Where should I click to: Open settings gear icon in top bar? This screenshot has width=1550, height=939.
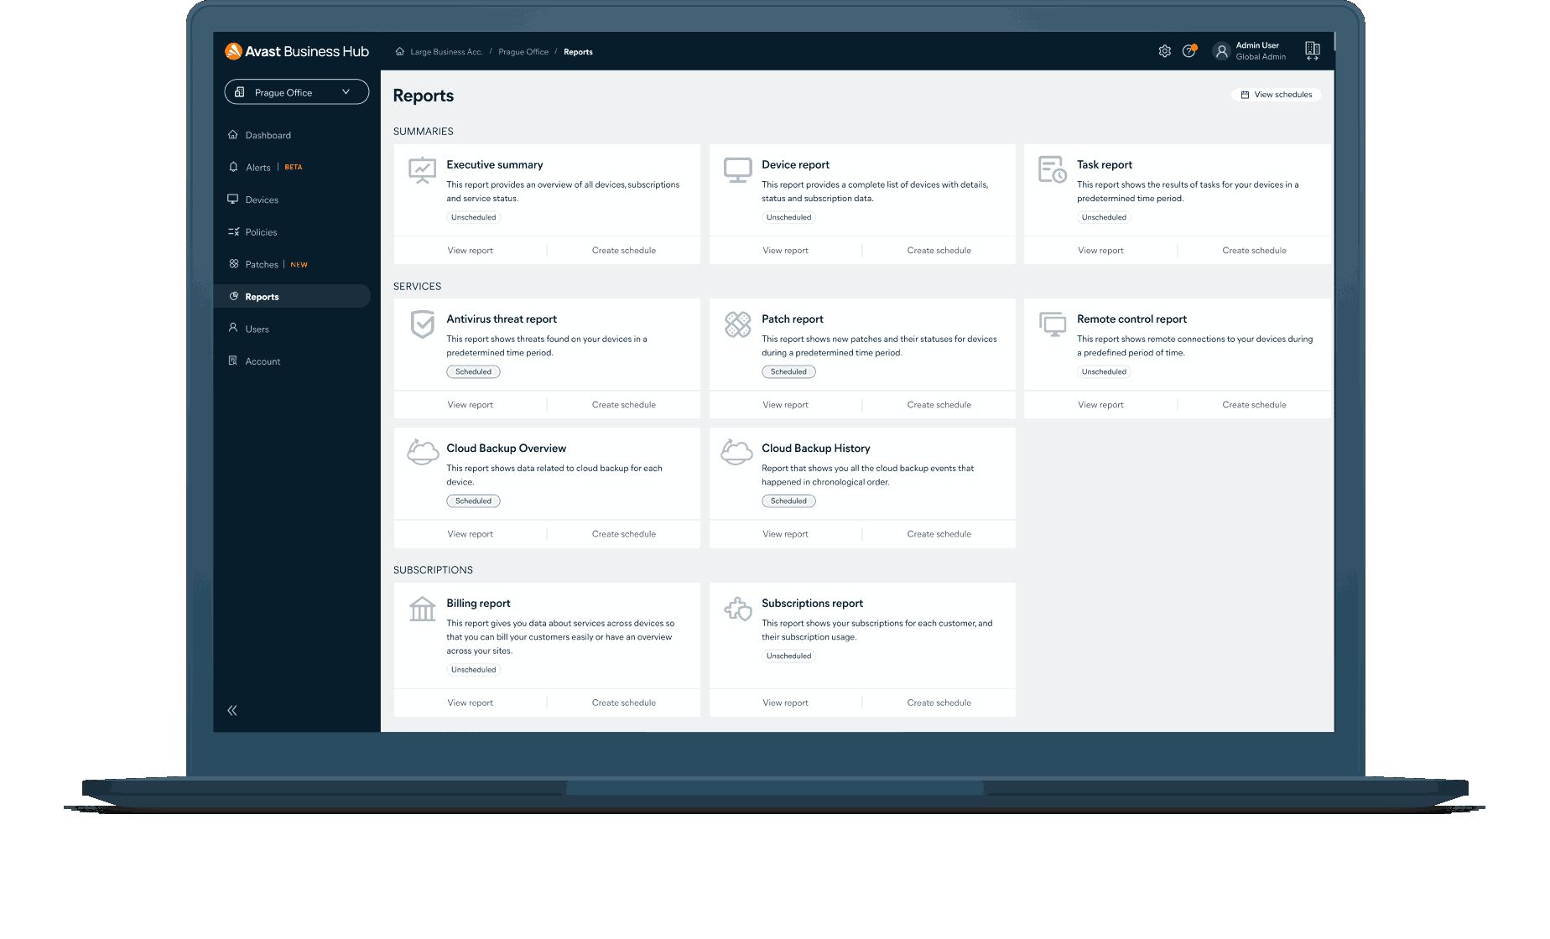[x=1164, y=51]
